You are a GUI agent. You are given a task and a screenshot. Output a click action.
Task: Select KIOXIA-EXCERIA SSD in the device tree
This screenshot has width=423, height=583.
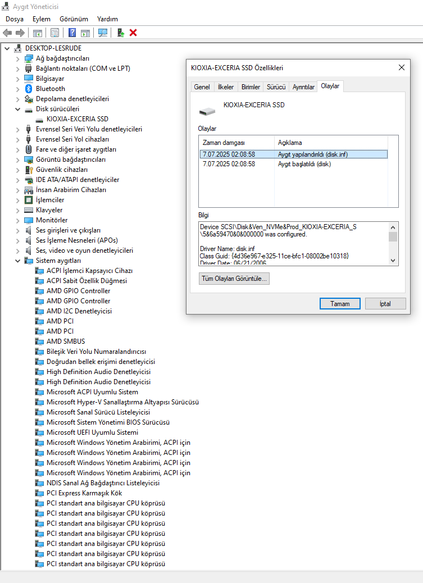click(78, 119)
